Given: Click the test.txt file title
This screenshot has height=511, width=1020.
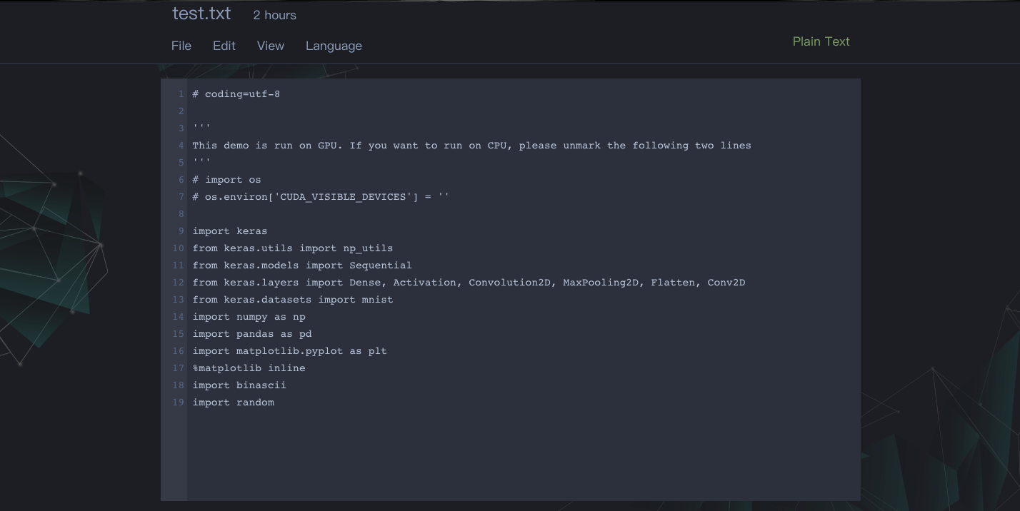Looking at the screenshot, I should [201, 14].
